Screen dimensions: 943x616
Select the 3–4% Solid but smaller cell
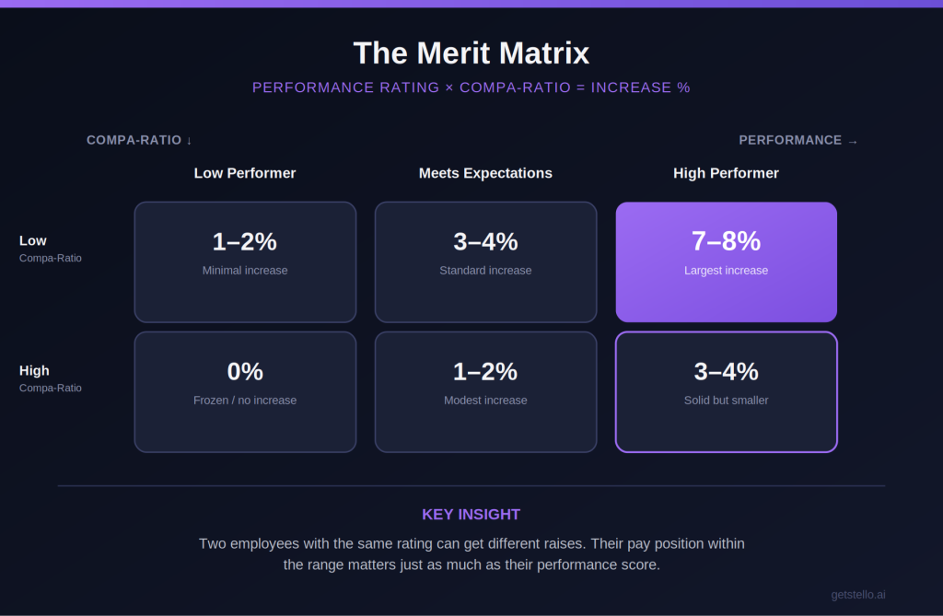point(726,391)
